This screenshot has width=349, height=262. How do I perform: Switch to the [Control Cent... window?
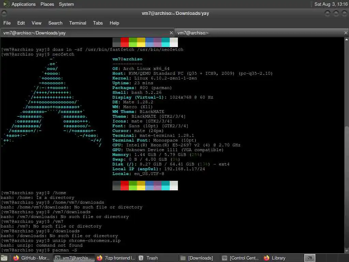click(x=241, y=258)
